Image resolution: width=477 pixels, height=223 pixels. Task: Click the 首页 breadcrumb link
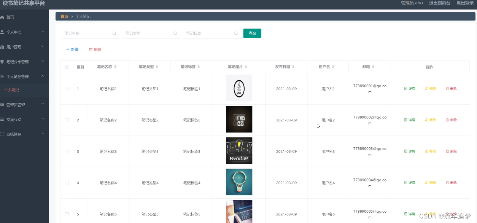pos(64,16)
